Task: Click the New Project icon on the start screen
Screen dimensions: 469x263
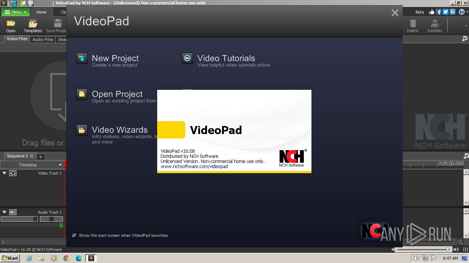Action: pyautogui.click(x=82, y=58)
